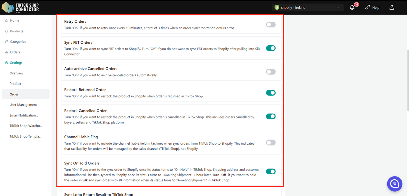This screenshot has height=196, width=409.
Task: Open the Help link in header
Action: point(372,7)
